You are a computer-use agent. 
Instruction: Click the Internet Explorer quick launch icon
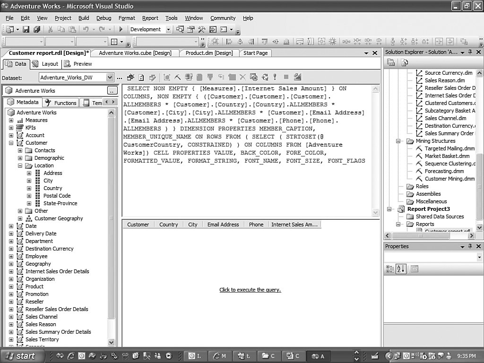[x=71, y=356]
